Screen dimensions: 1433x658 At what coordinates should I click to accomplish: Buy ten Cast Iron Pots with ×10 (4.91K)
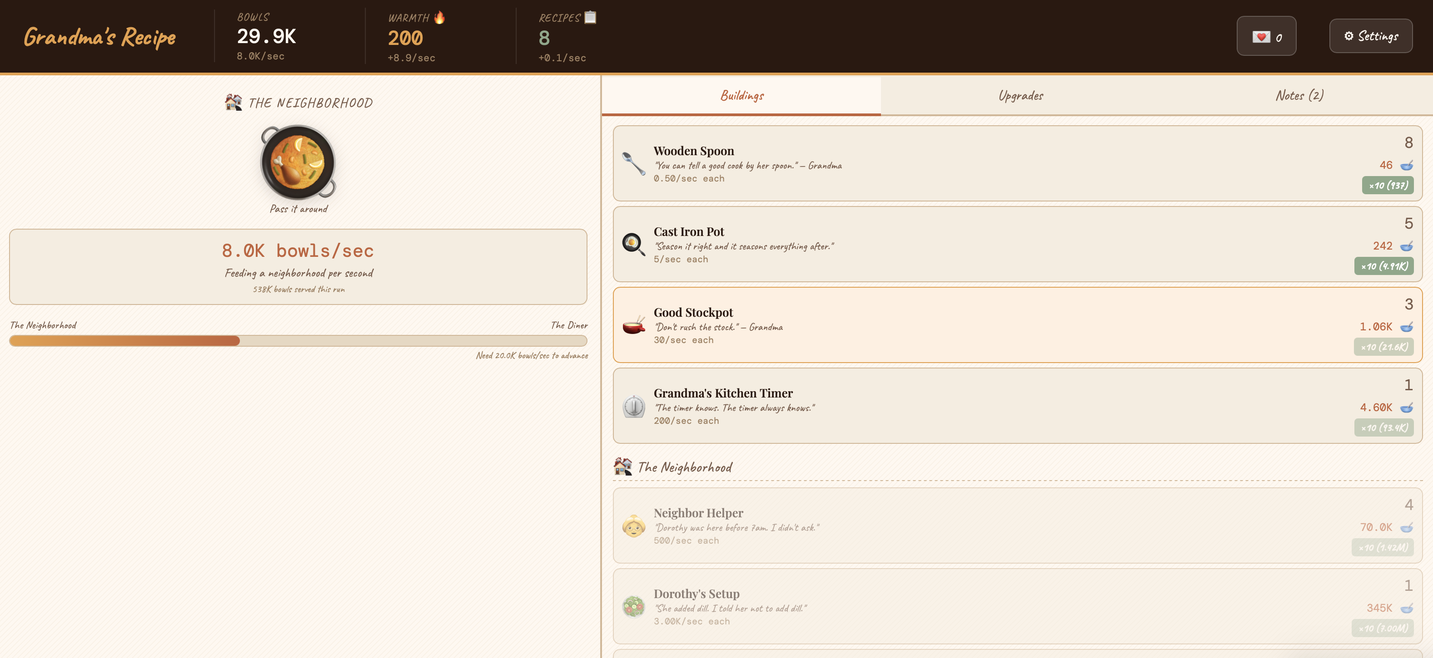tap(1384, 266)
